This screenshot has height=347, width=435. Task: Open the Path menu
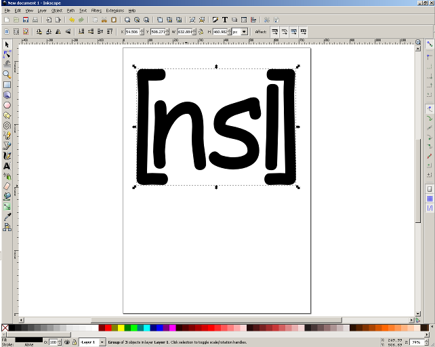coord(70,11)
